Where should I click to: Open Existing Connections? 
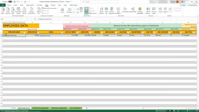pos(31,11)
